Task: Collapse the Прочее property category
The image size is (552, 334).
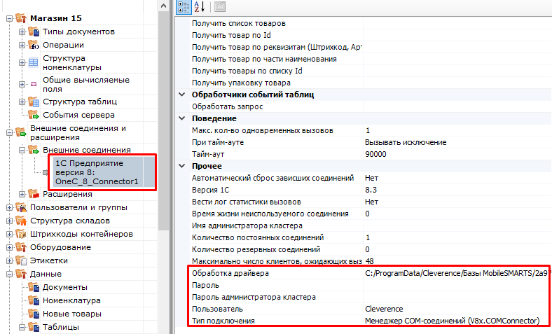Action: (x=182, y=166)
